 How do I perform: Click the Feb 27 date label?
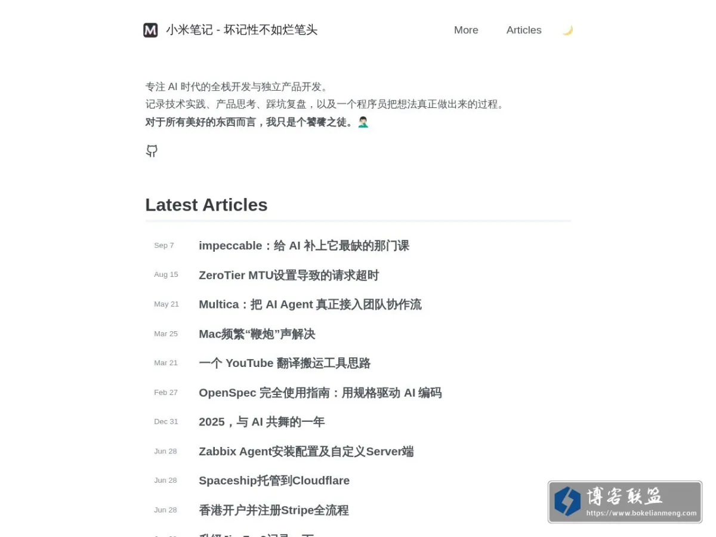166,393
